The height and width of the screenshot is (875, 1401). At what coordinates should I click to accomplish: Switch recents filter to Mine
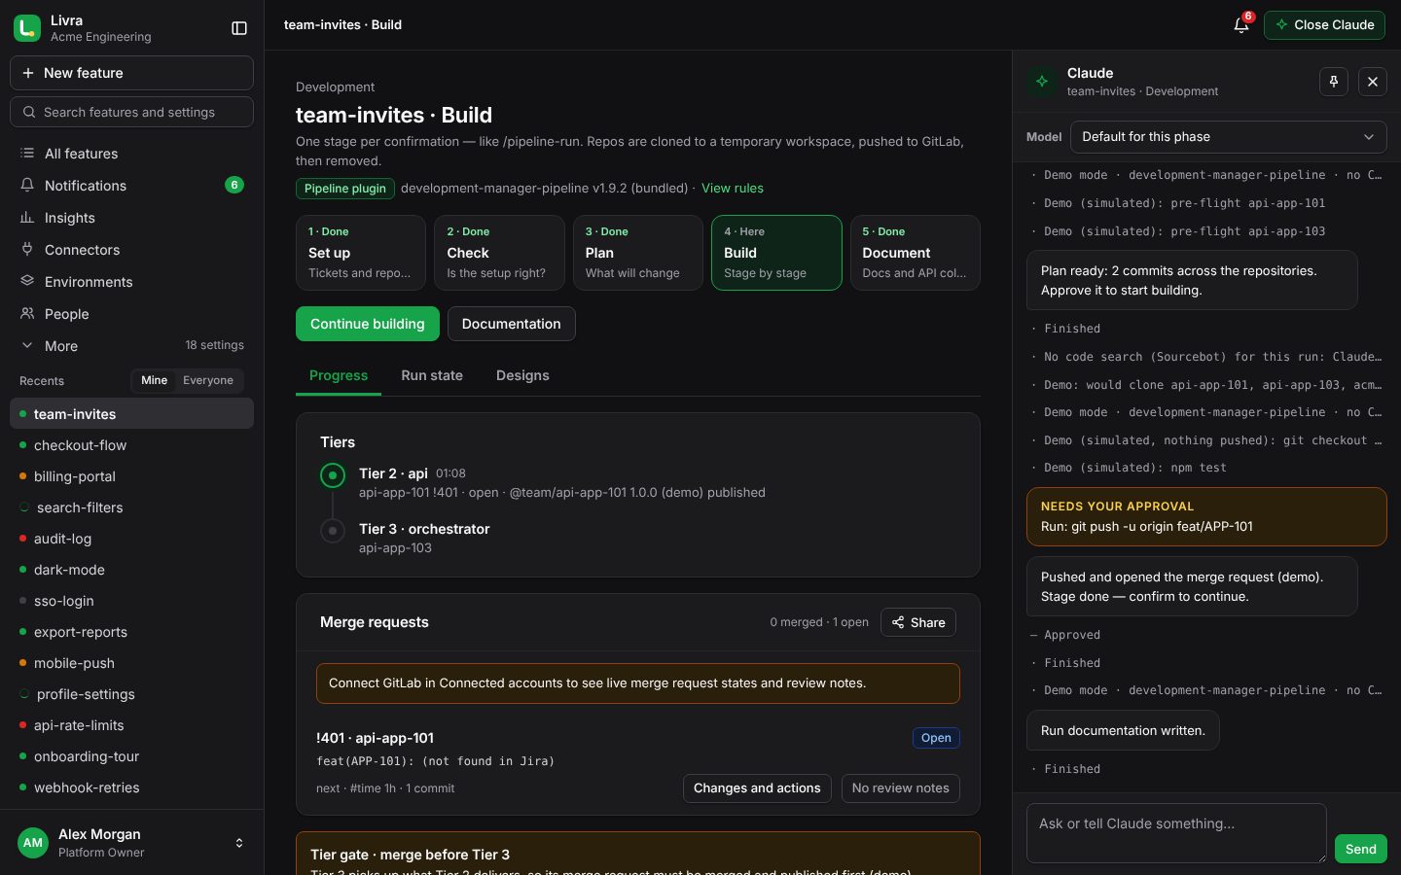coord(154,380)
